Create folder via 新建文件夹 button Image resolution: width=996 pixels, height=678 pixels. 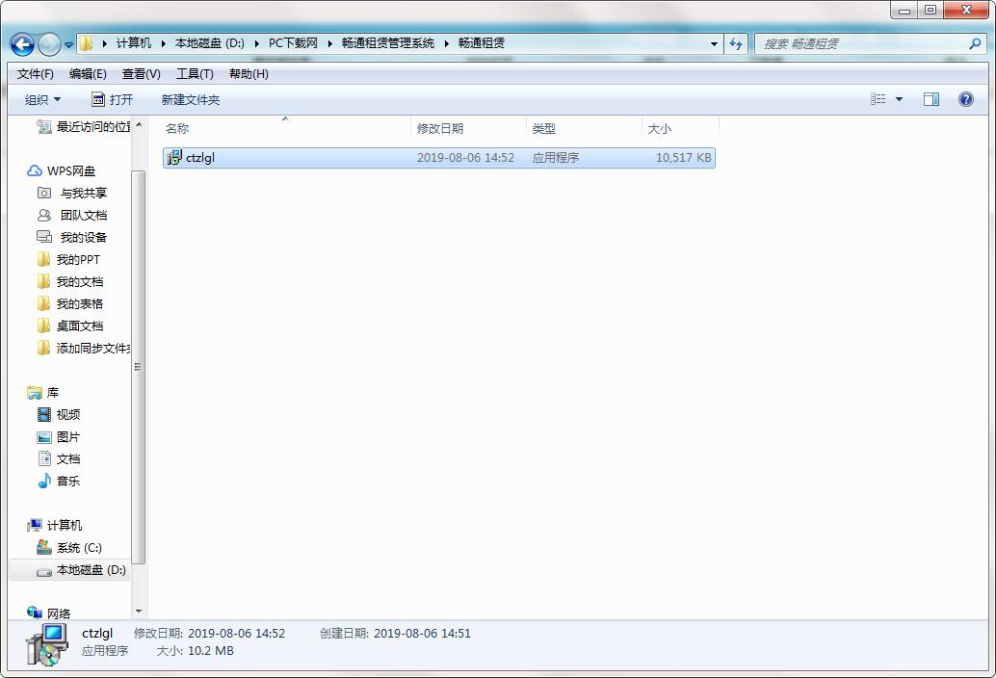[x=190, y=98]
